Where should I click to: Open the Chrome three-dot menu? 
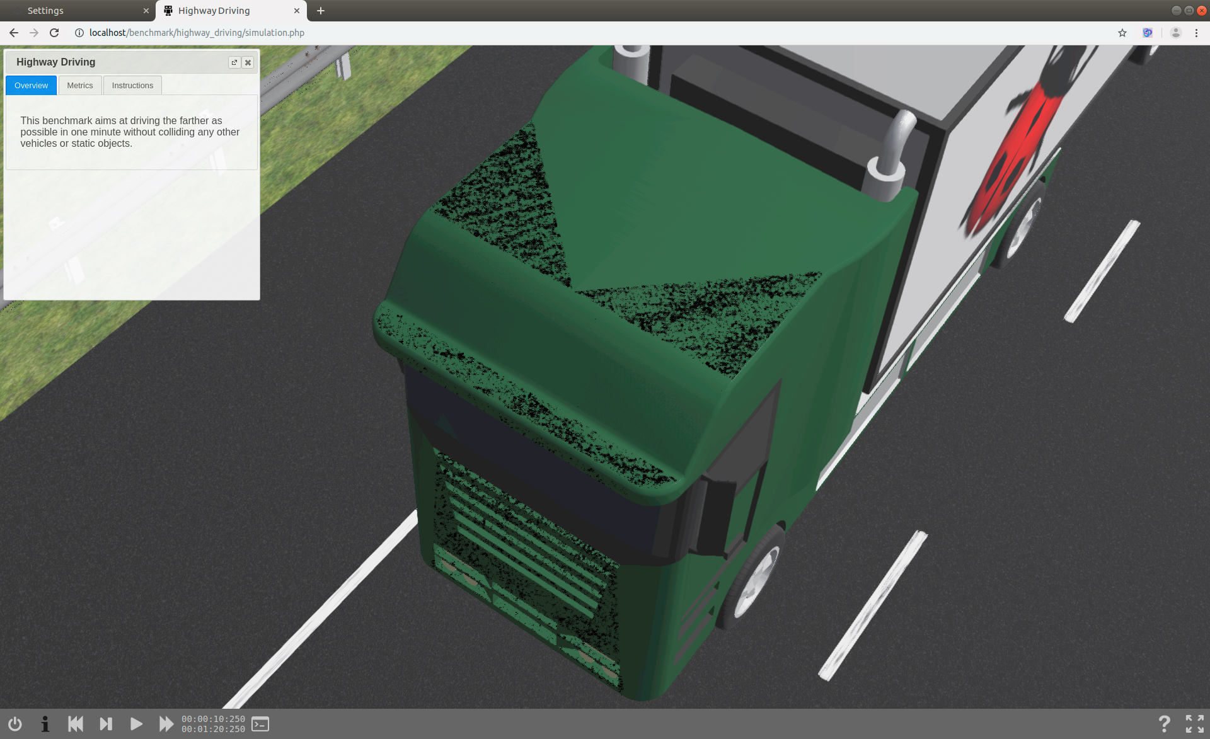pos(1197,33)
